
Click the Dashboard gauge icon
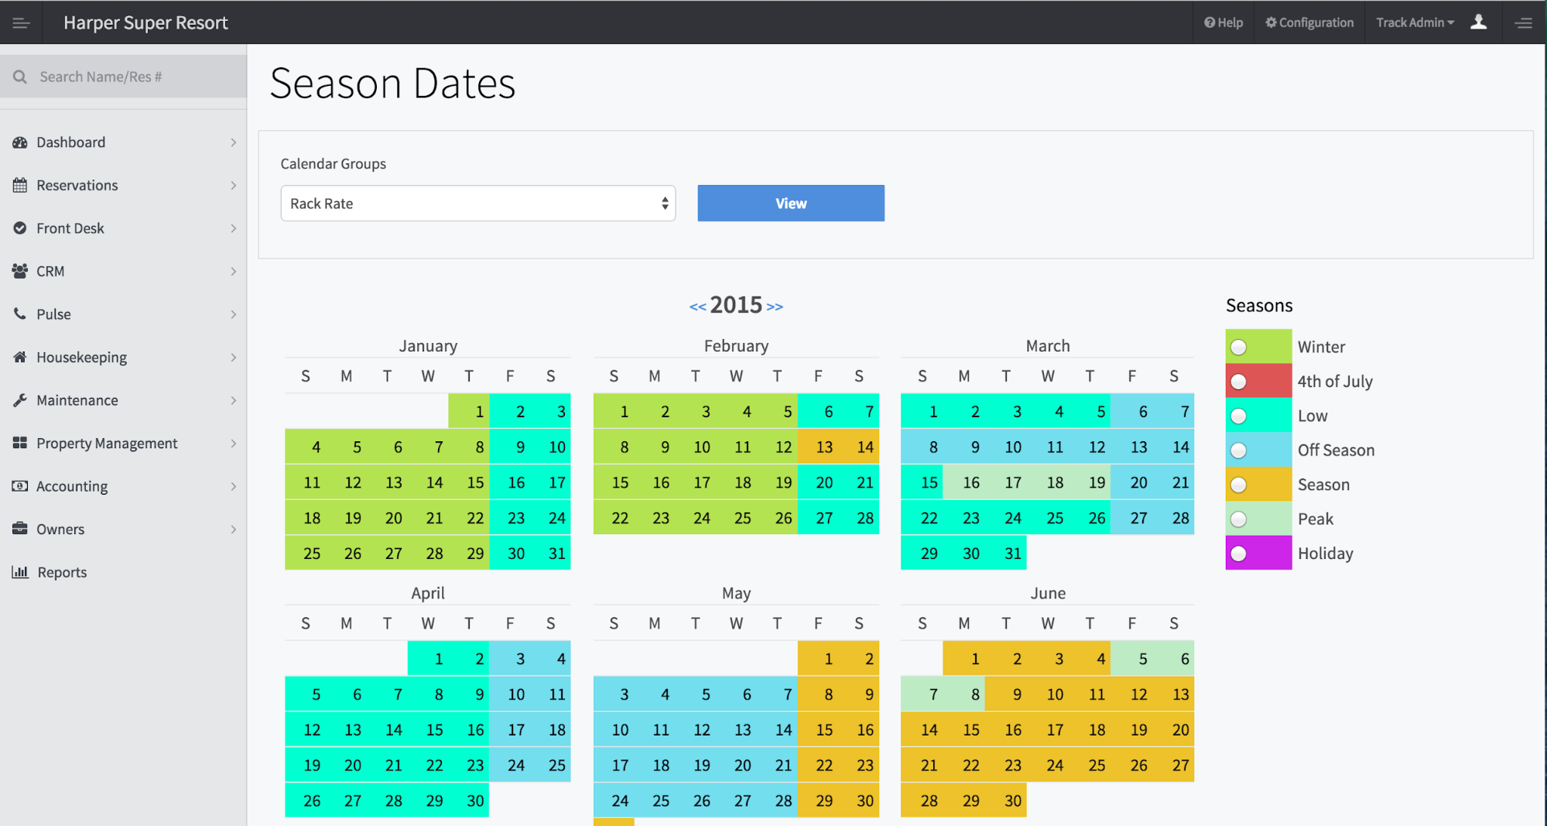(x=20, y=142)
